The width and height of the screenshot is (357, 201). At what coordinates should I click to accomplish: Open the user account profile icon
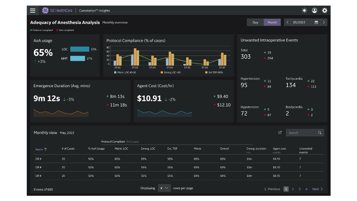click(x=315, y=11)
